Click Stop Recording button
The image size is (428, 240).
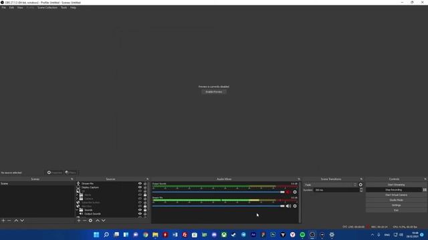[394, 189]
